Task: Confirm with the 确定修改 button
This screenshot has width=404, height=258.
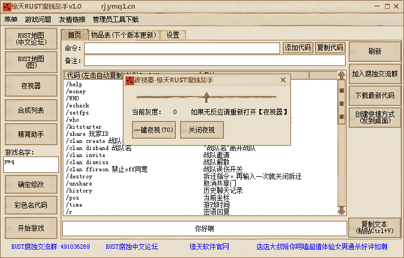Action: [x=31, y=184]
